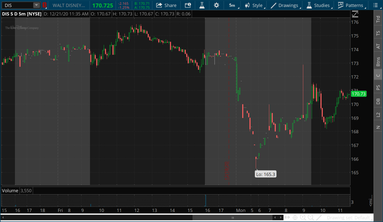Switch to the AT sidebar tab
The image size is (383, 222).
coord(378,47)
